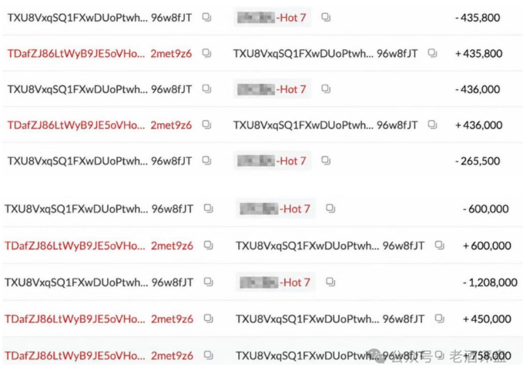523x377 pixels.
Task: Open TXU8Vxq recipient address in +450,000 row
Action: tap(330, 319)
